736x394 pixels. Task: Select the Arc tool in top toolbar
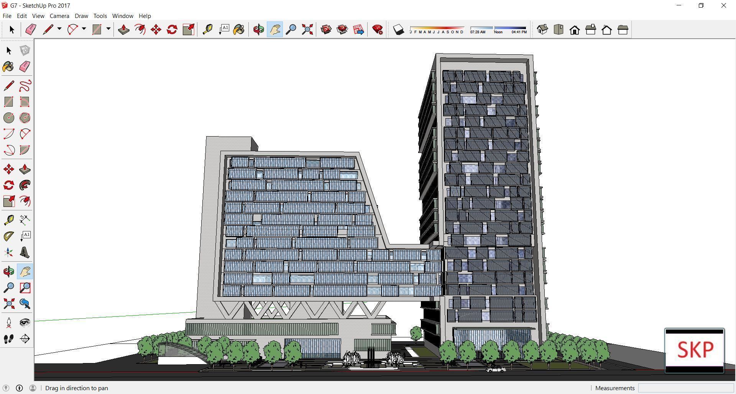point(72,29)
